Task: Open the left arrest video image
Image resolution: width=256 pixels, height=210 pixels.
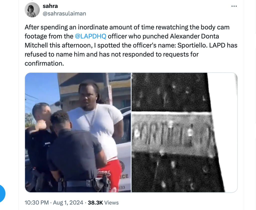Action: click(x=78, y=133)
